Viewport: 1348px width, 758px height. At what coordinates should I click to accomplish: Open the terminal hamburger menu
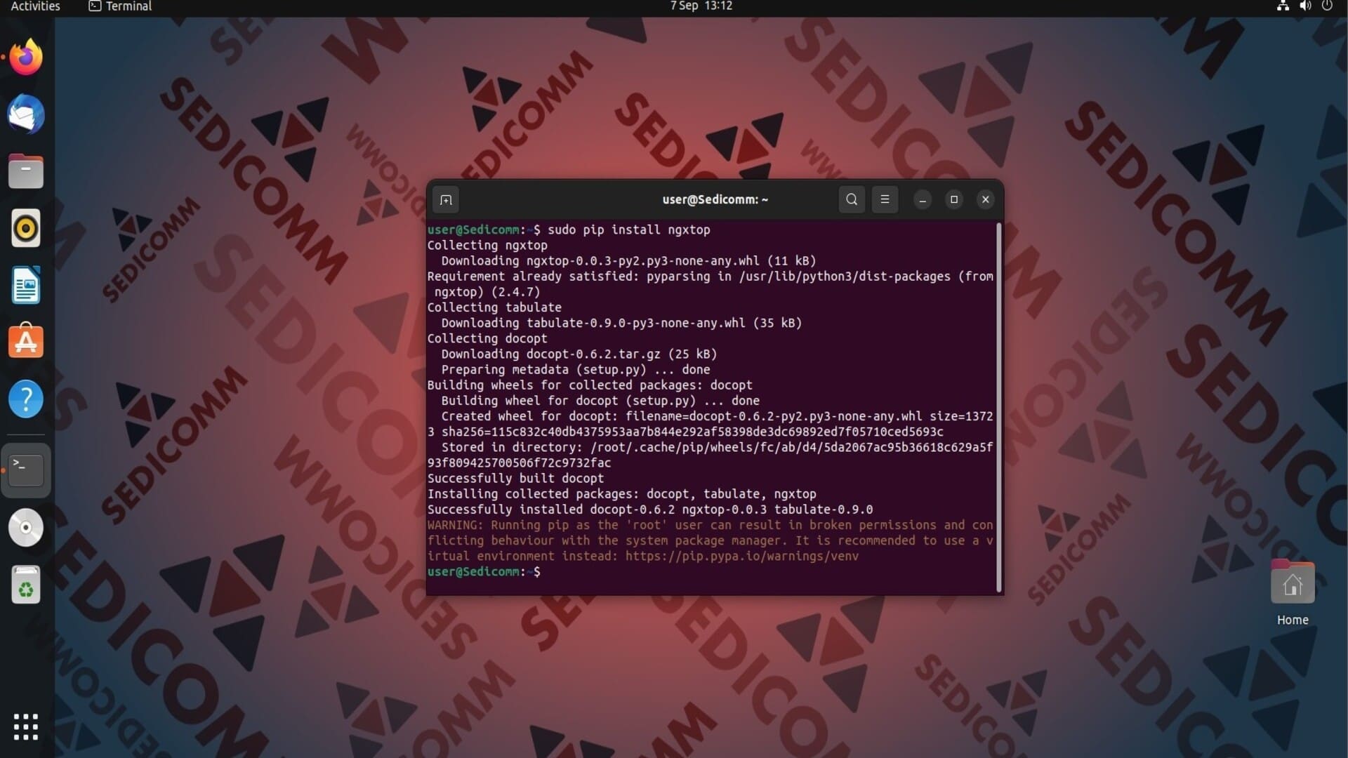885,199
